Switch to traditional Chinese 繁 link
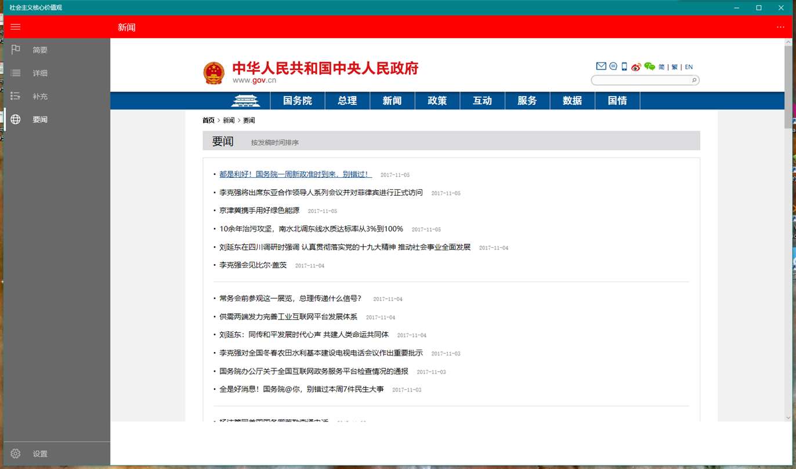This screenshot has height=469, width=796. (675, 67)
